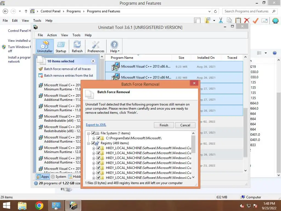
Task: Click the Cut scissors icon in Explorer toolbar
Action: click(x=221, y=20)
